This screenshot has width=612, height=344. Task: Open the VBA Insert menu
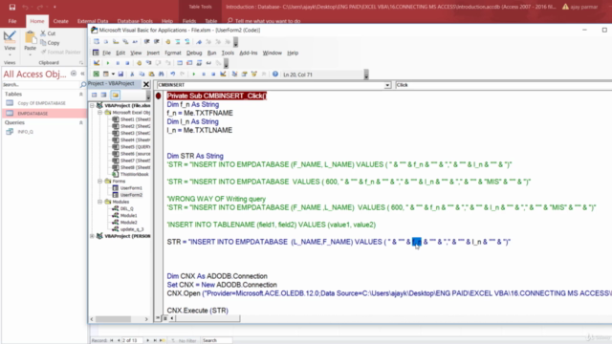tap(153, 54)
